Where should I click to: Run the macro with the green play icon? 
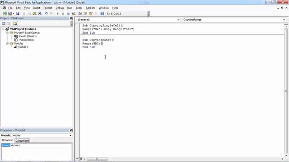[58, 13]
